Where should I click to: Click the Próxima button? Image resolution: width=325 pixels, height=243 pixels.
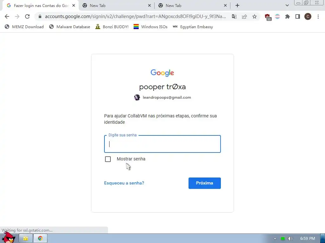205,183
